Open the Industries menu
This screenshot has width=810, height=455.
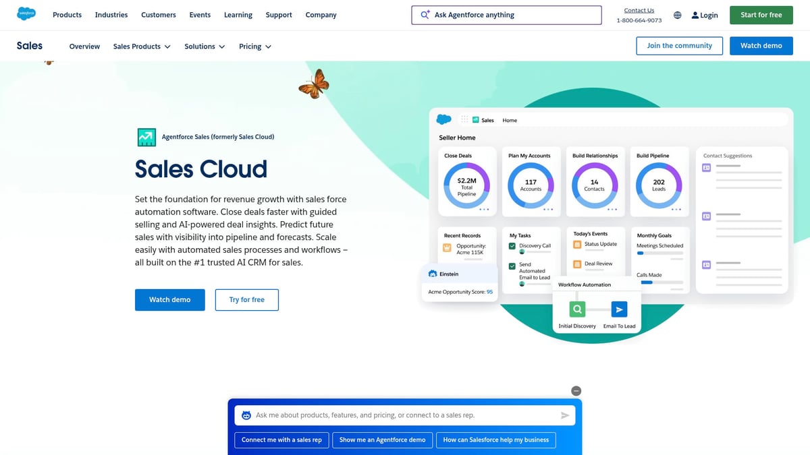click(111, 15)
